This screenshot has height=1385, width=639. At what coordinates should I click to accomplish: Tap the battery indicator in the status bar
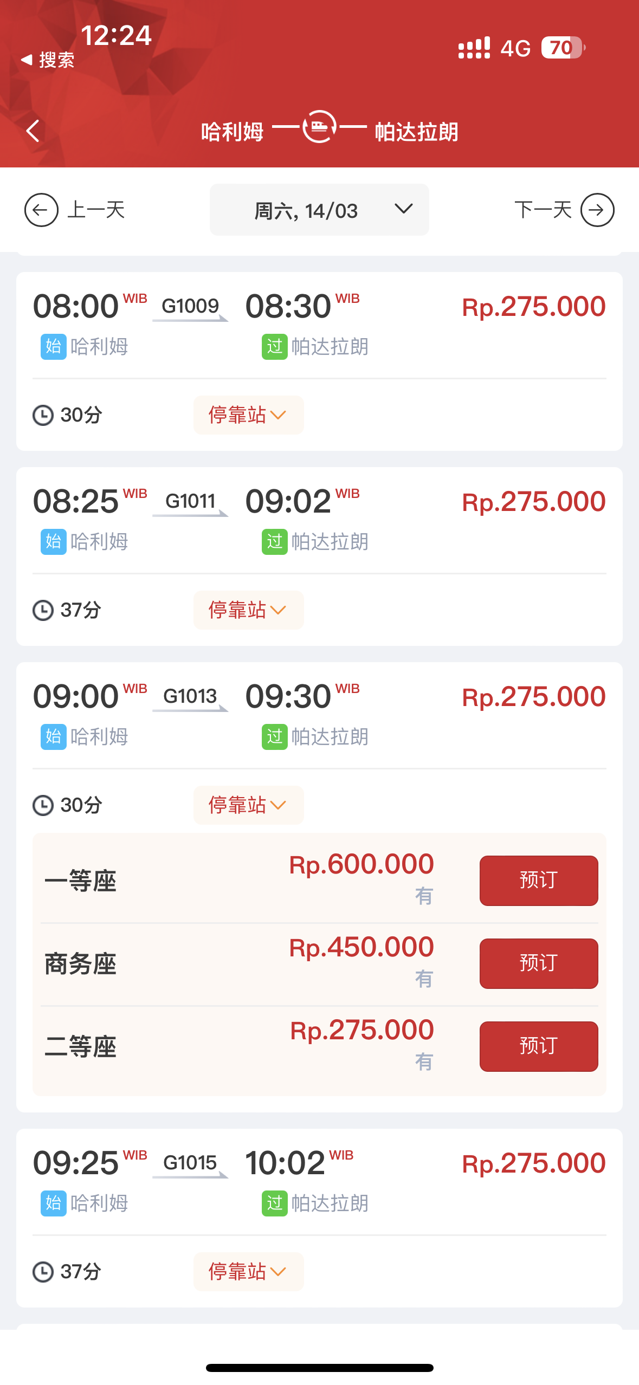pyautogui.click(x=563, y=48)
